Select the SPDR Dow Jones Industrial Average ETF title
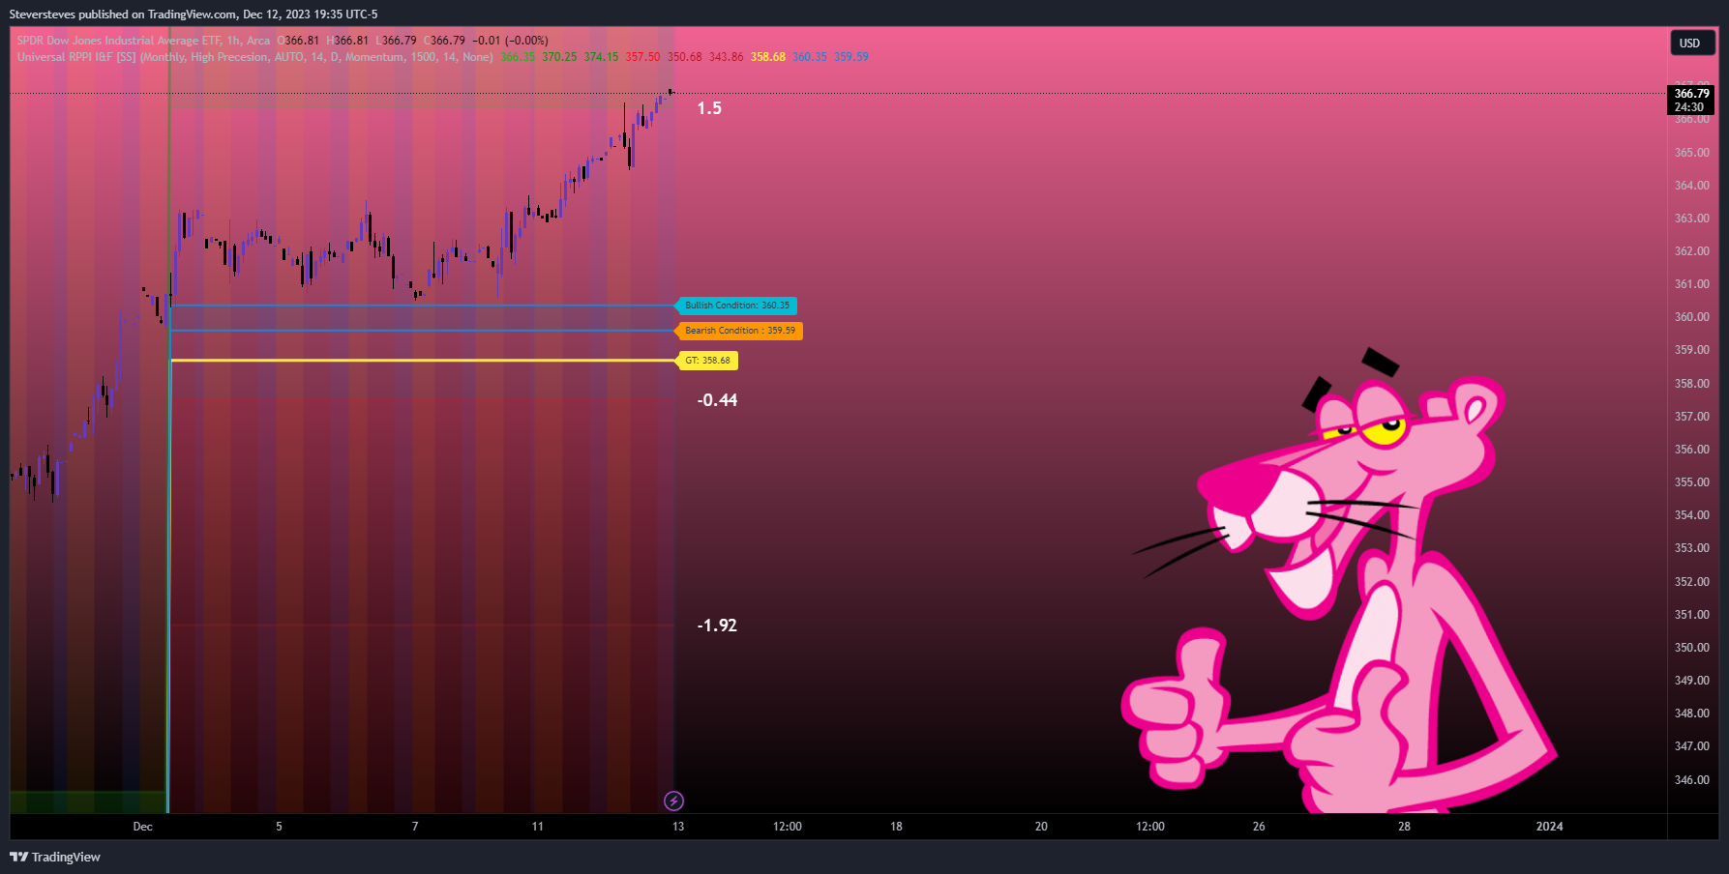 (143, 41)
